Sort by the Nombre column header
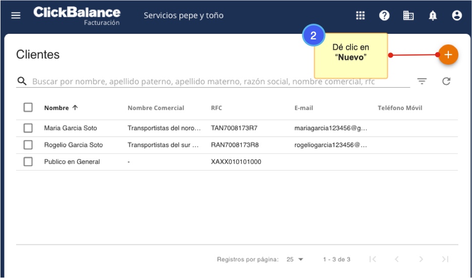 (x=56, y=108)
